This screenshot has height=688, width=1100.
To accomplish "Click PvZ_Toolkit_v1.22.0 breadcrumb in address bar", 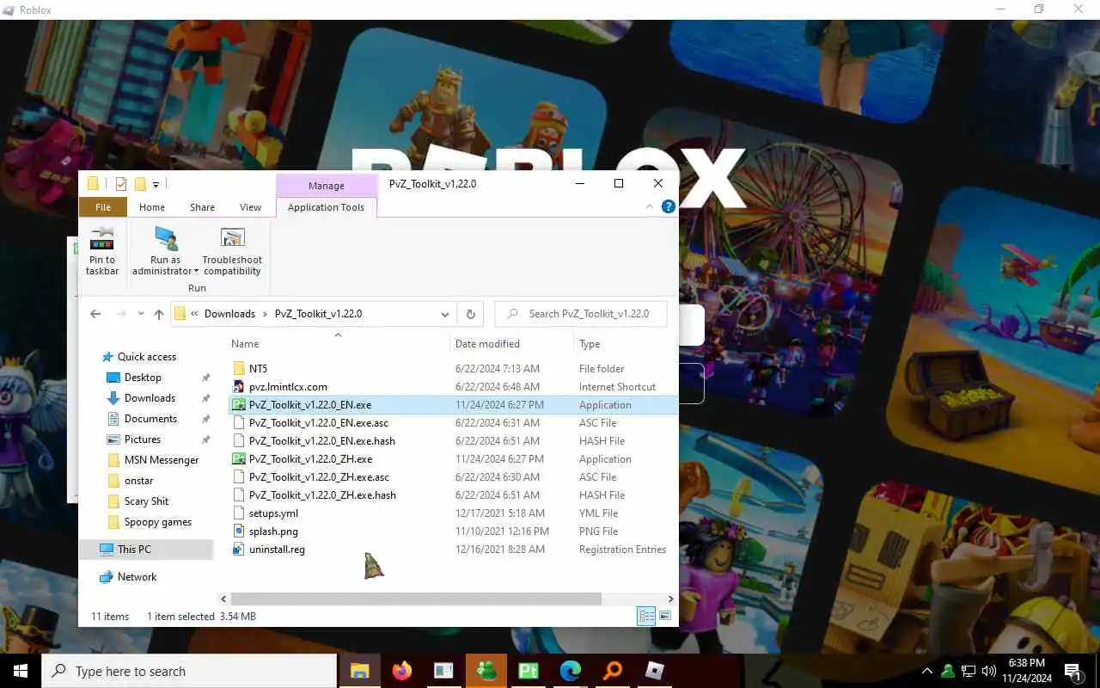I will [x=318, y=314].
